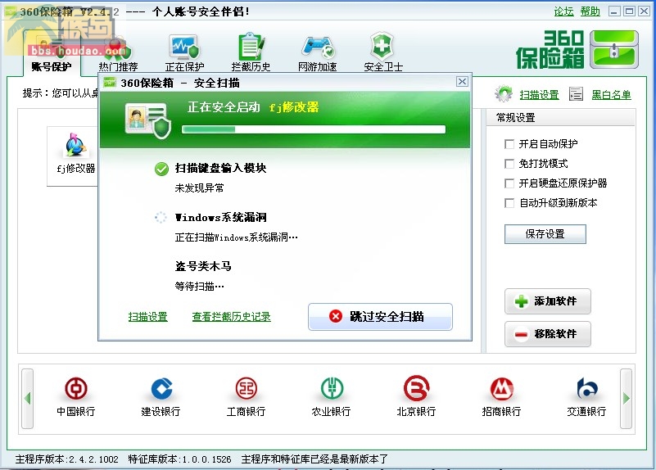Image resolution: width=656 pixels, height=470 pixels.
Task: Open the 网游加速 gamepad icon
Action: 318,47
